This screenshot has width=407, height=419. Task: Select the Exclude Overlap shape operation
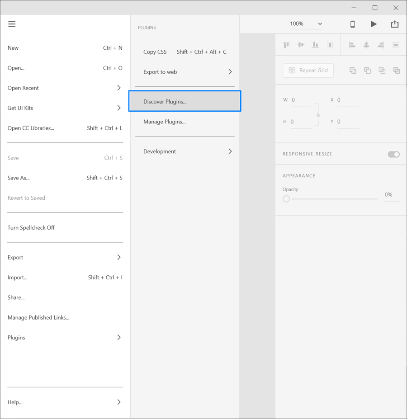397,70
